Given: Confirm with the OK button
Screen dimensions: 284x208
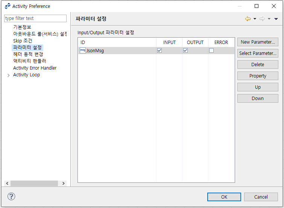Looking at the screenshot, I should 224,197.
